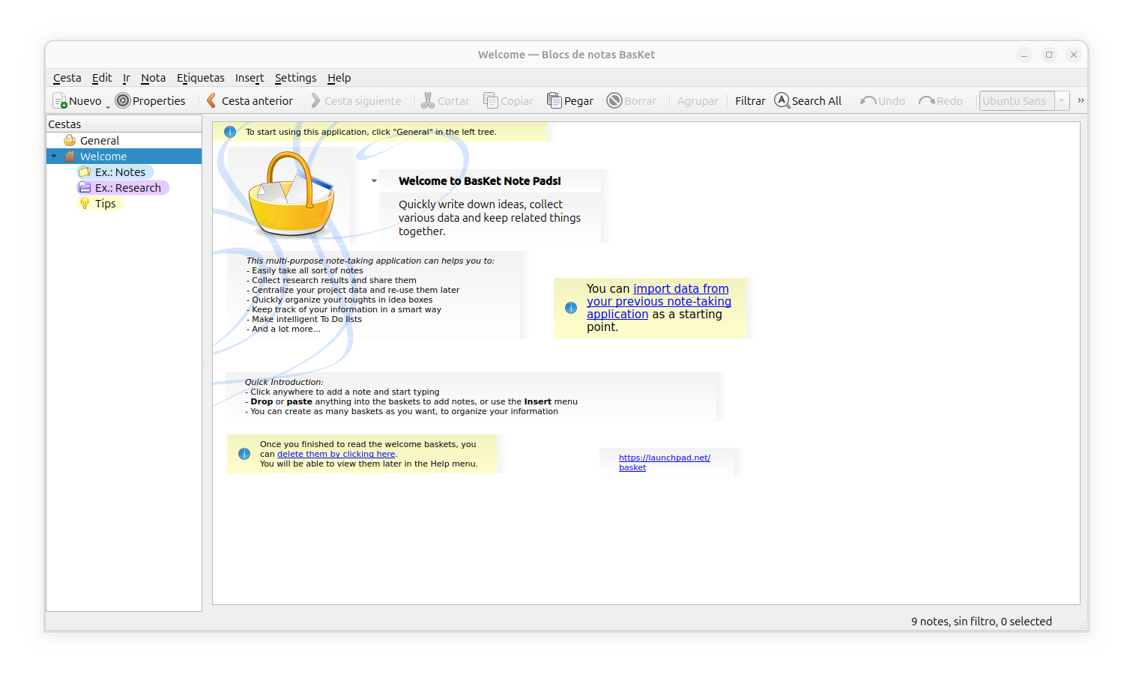Screen dimensions: 1133x680
Task: Click the General basket icon
Action: tap(70, 141)
